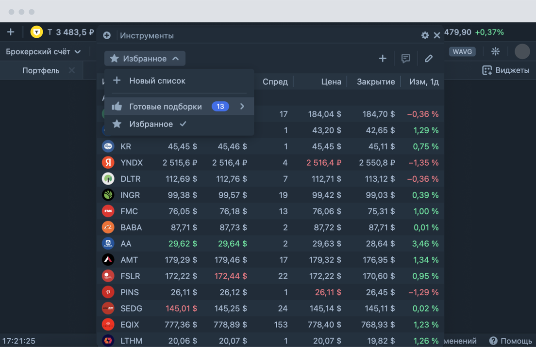Sort by Изм, 1д column header
536x347 pixels.
click(424, 82)
